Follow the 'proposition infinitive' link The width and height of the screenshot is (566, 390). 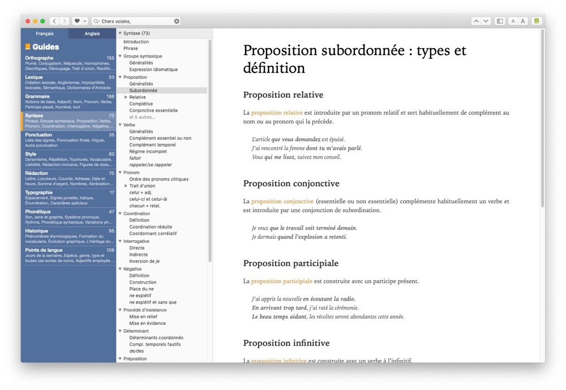tap(278, 361)
